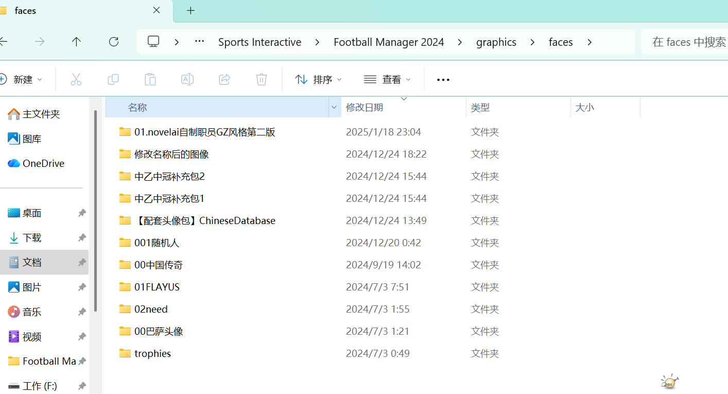Navigate to Football Manager 2024 breadcrumb

pyautogui.click(x=389, y=42)
